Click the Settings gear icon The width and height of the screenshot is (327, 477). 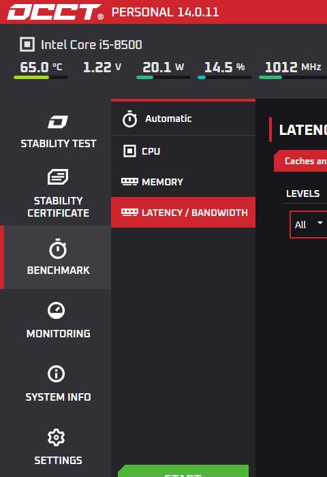(57, 437)
